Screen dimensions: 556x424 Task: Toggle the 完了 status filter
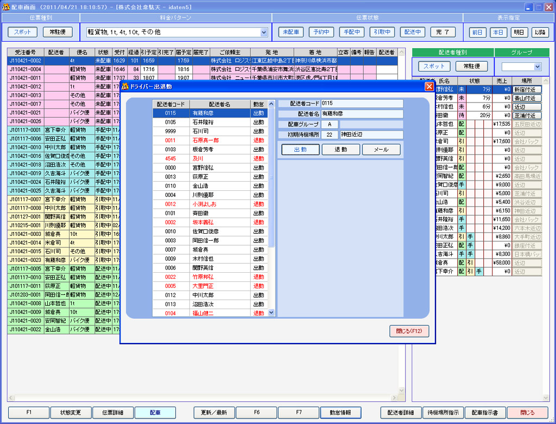click(443, 32)
